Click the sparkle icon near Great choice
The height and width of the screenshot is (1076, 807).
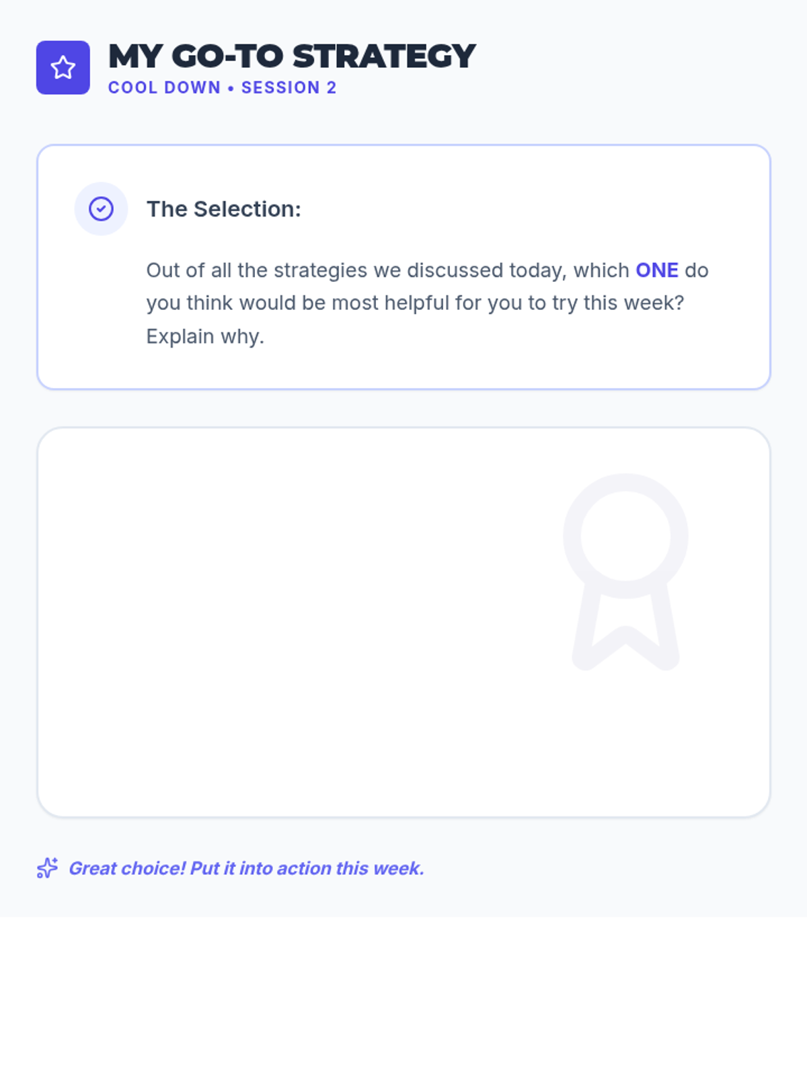tap(47, 868)
